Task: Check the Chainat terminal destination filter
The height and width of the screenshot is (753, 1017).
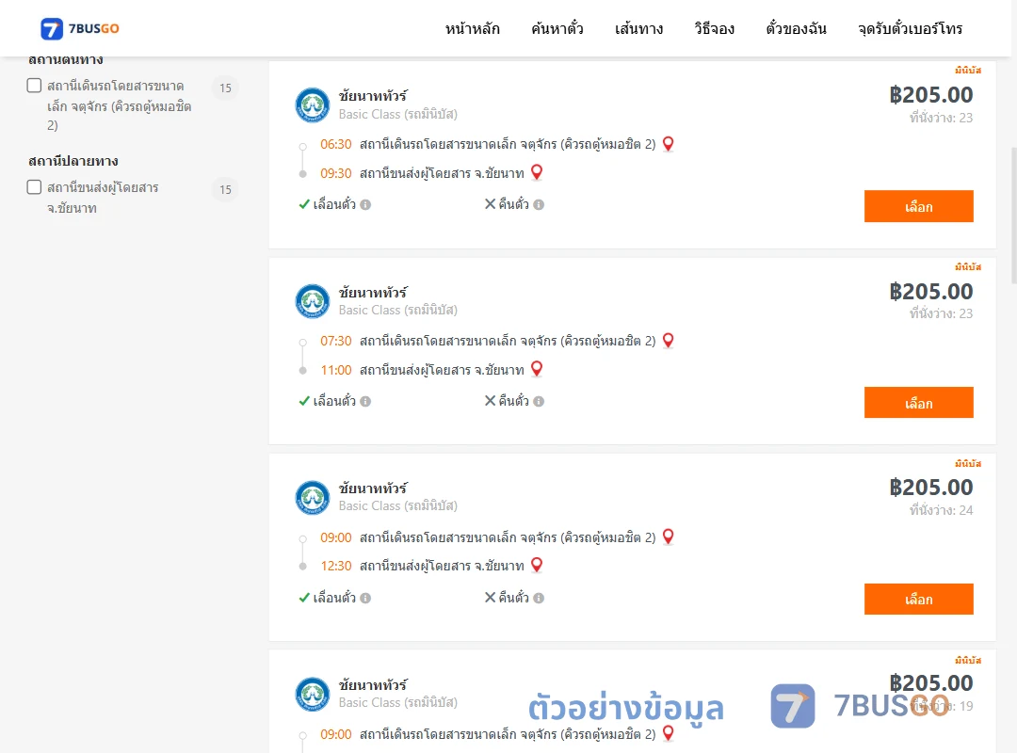Action: (x=35, y=187)
